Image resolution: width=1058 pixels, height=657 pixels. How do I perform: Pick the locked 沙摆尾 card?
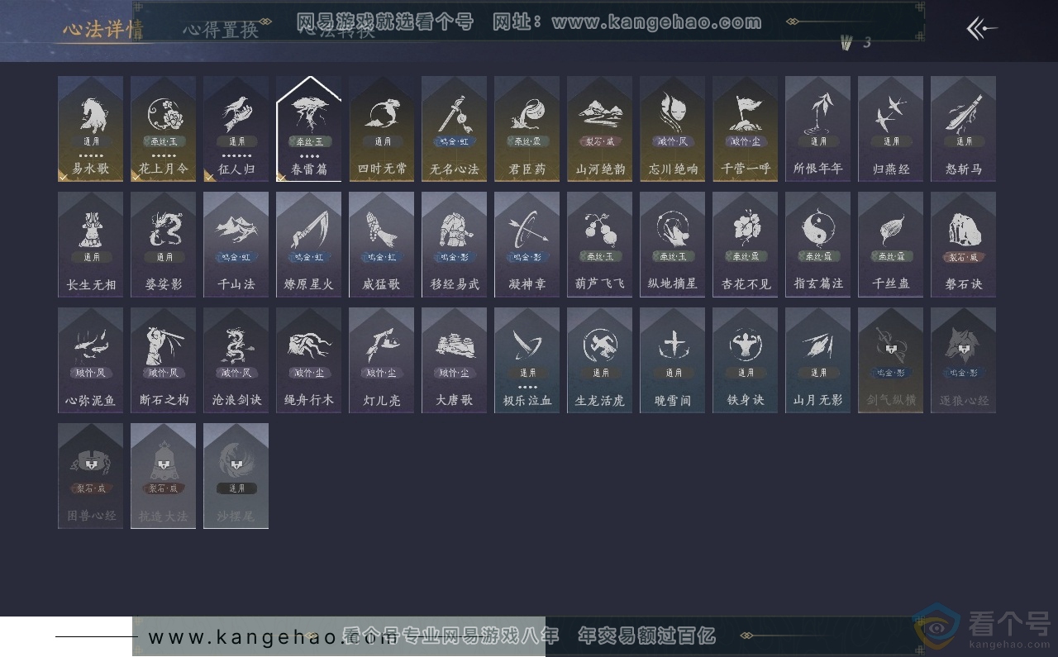pyautogui.click(x=236, y=476)
